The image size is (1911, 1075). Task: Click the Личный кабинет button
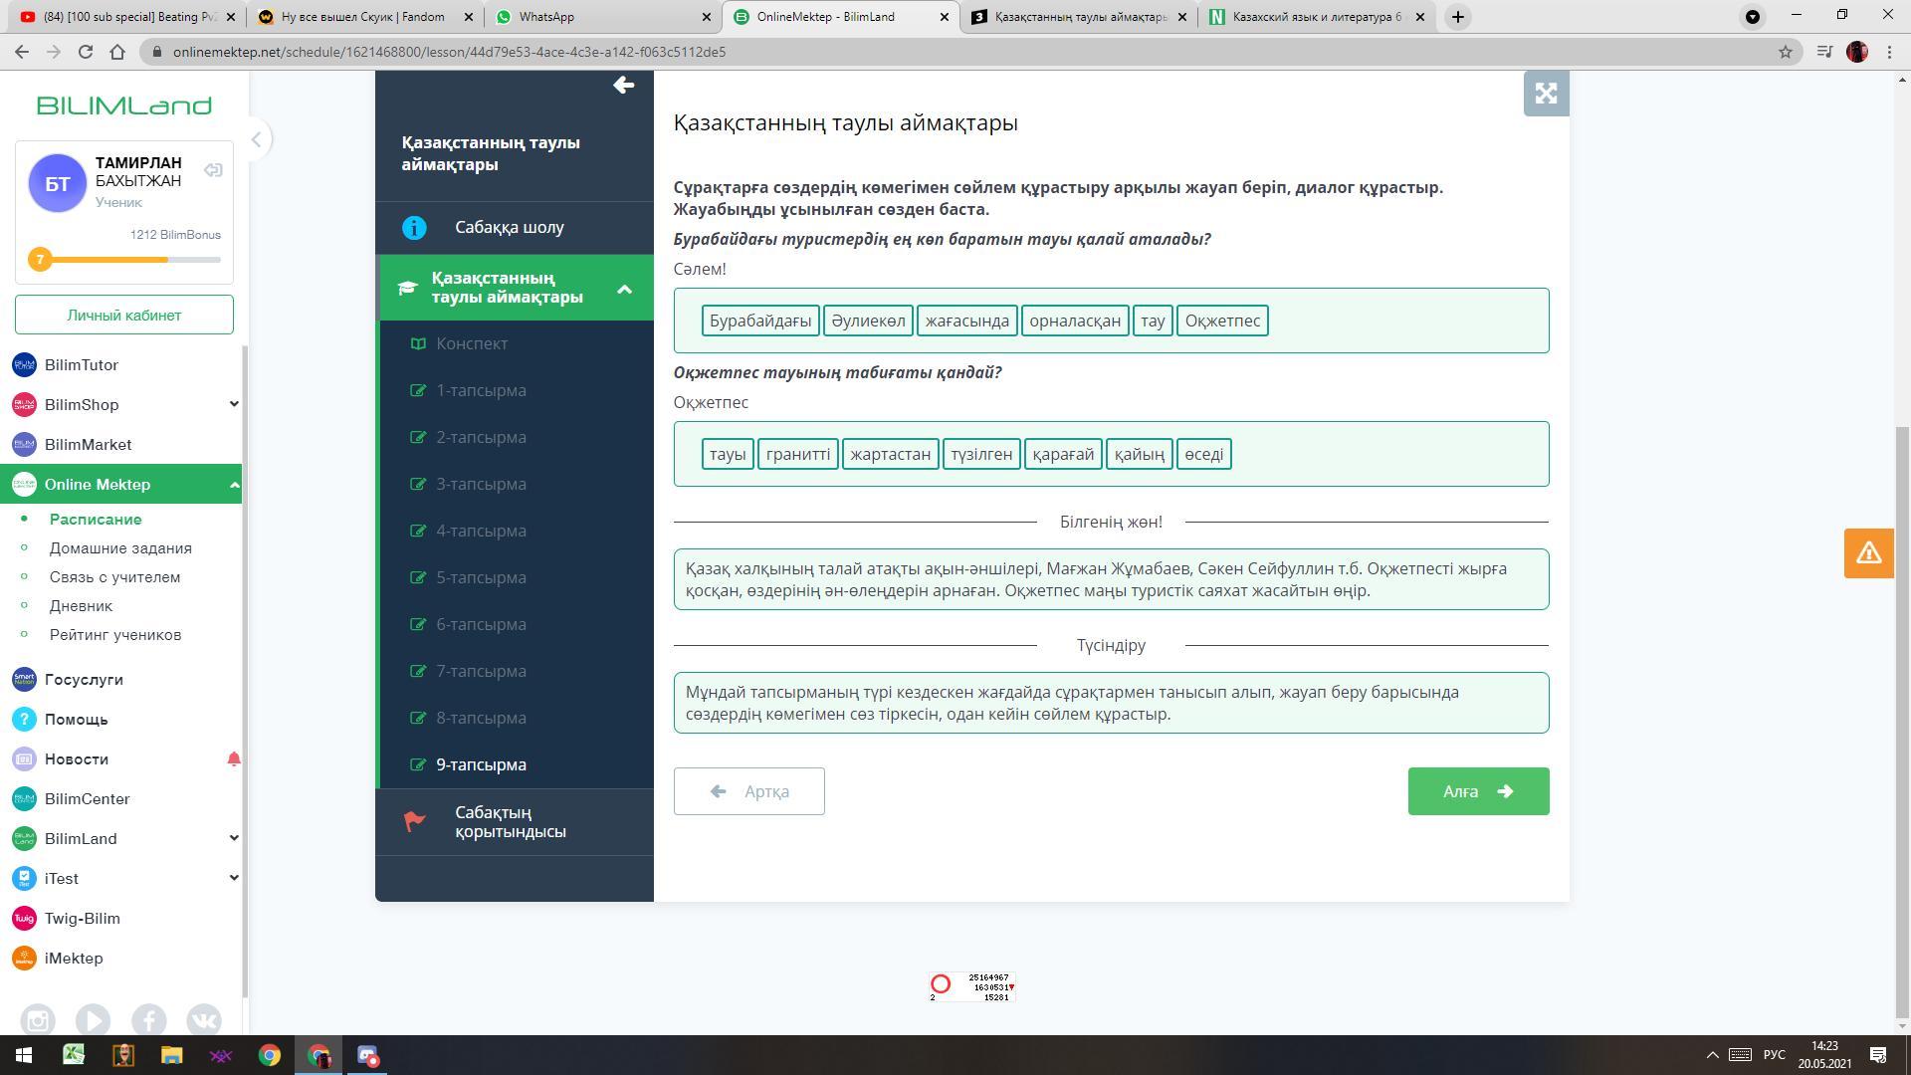[x=124, y=316]
